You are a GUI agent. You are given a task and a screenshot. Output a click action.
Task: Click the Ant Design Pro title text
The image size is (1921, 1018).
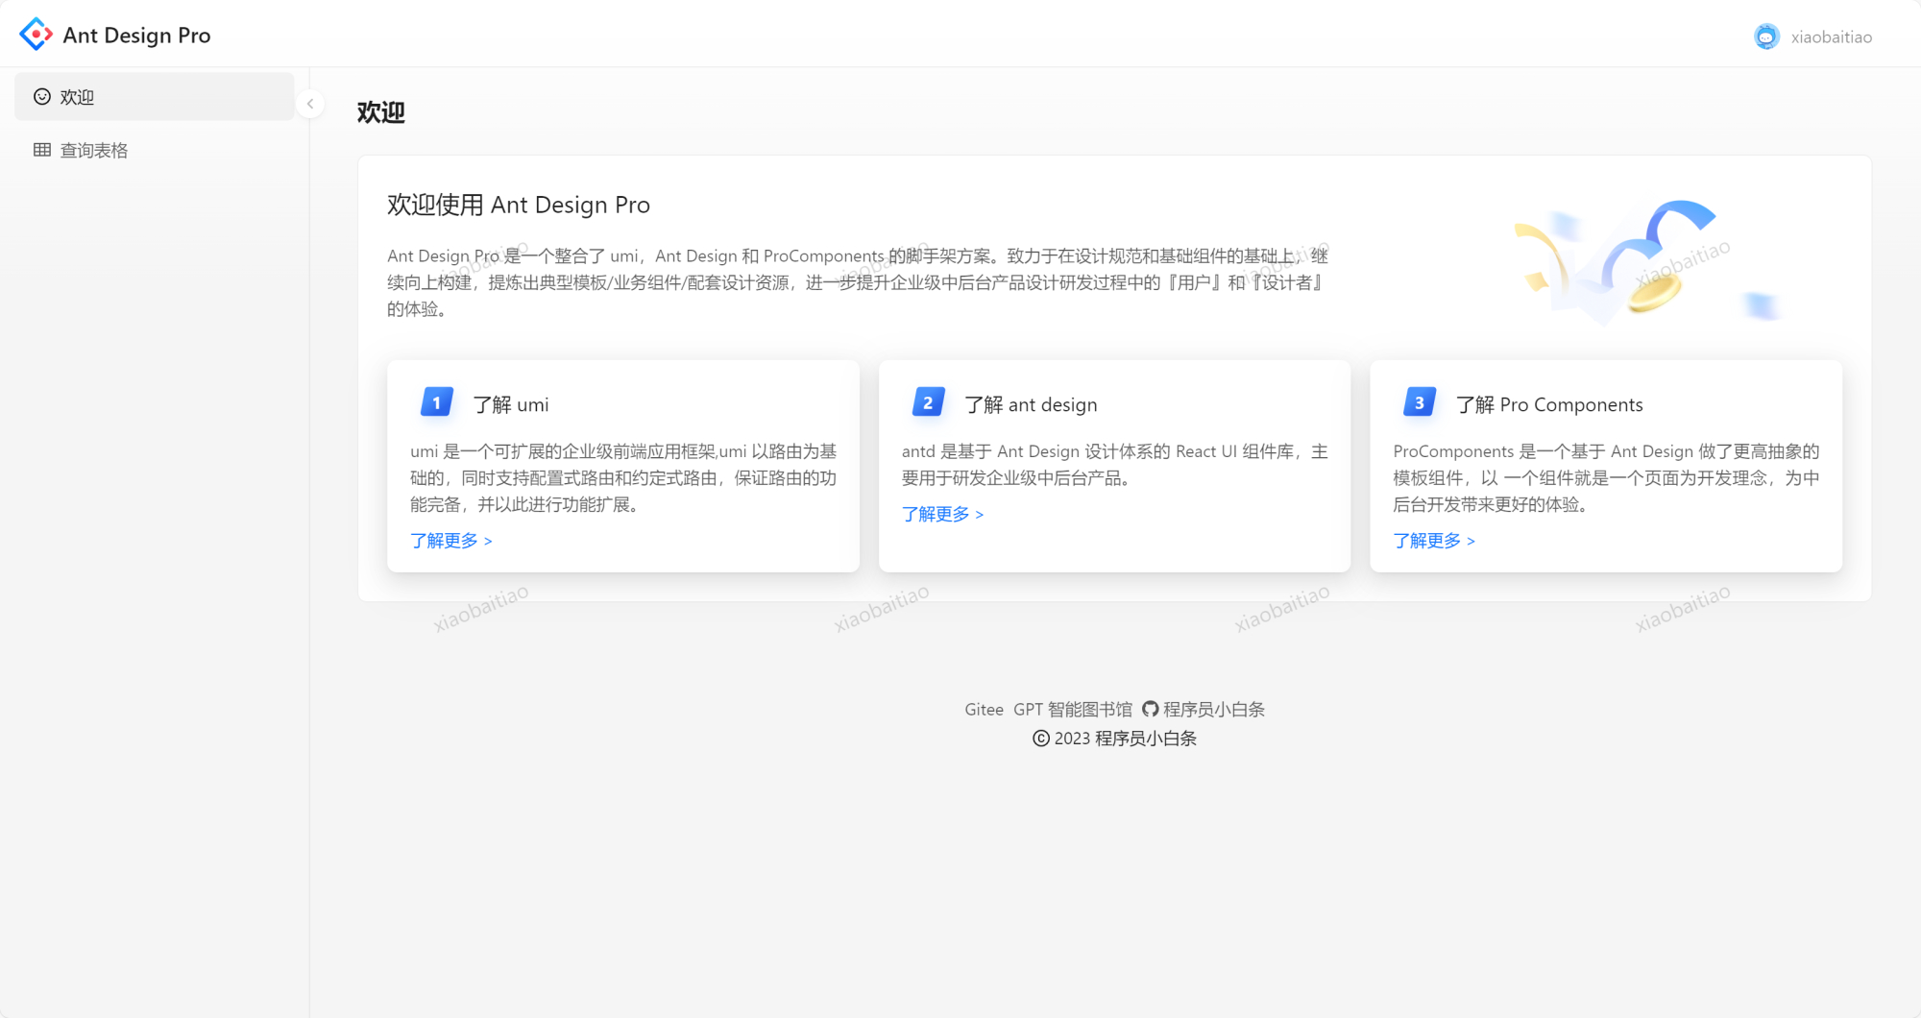[136, 36]
